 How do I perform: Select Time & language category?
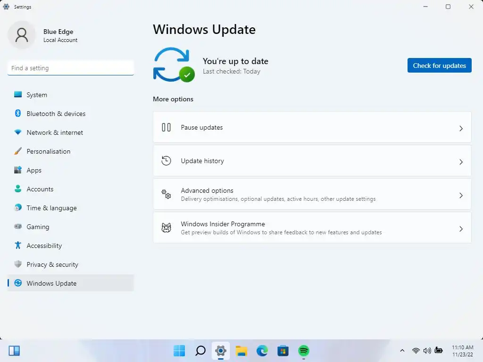coord(51,208)
